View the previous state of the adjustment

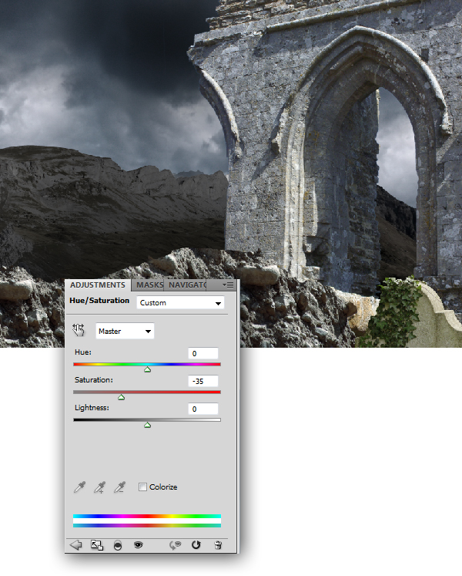pos(176,544)
